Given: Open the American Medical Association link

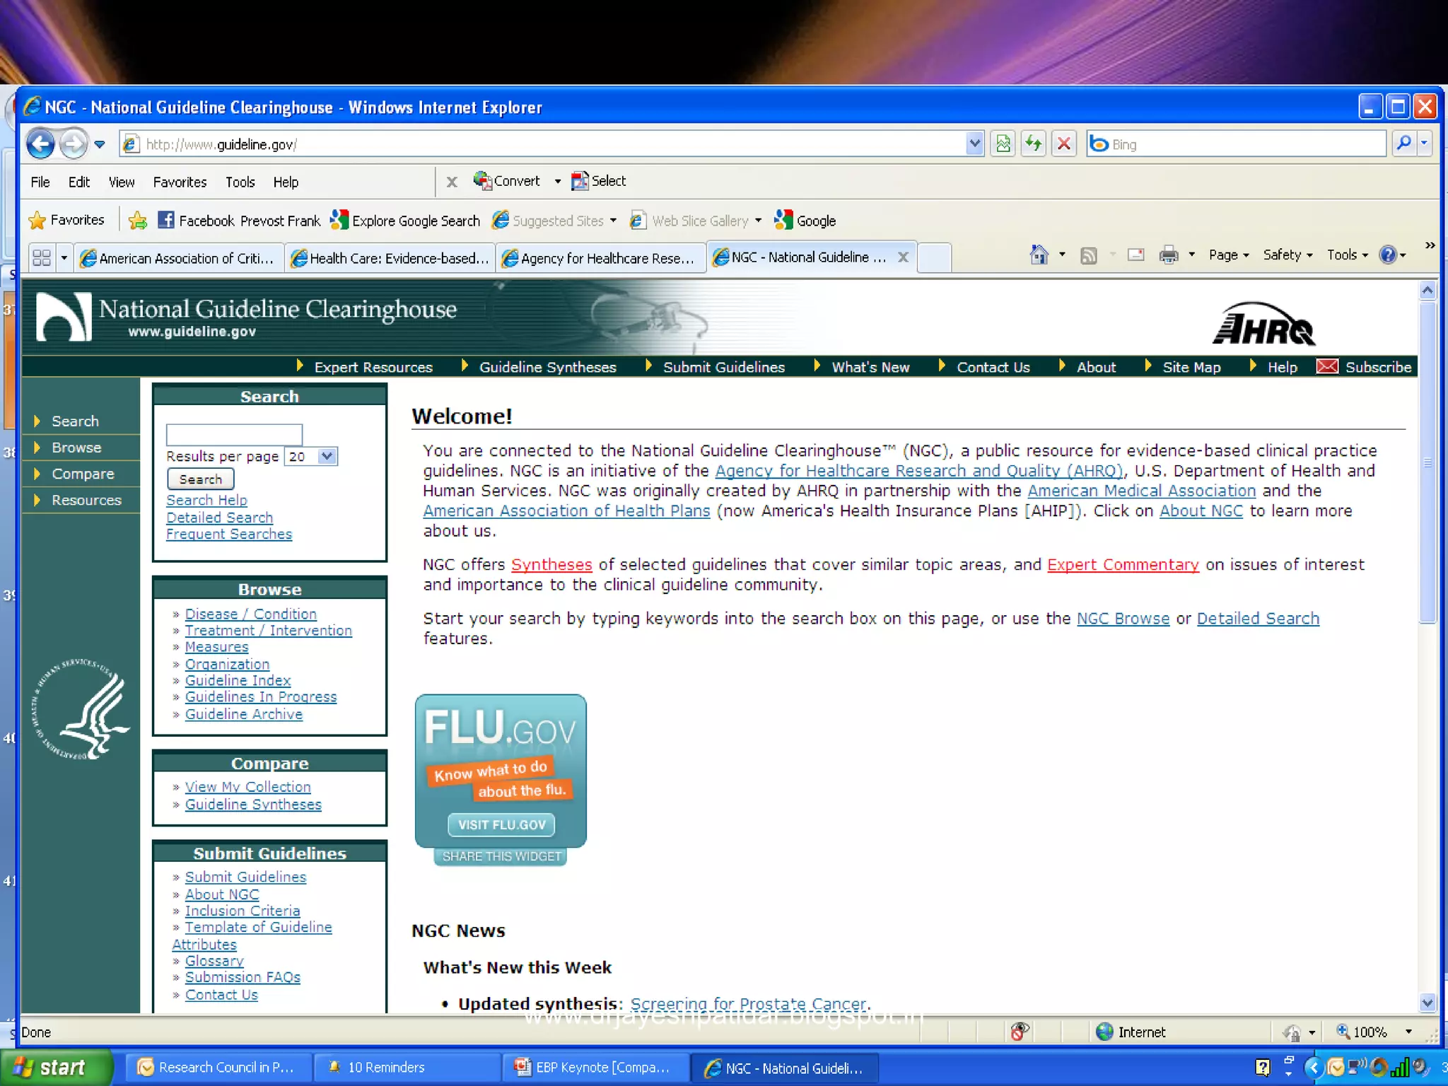Looking at the screenshot, I should (x=1141, y=491).
